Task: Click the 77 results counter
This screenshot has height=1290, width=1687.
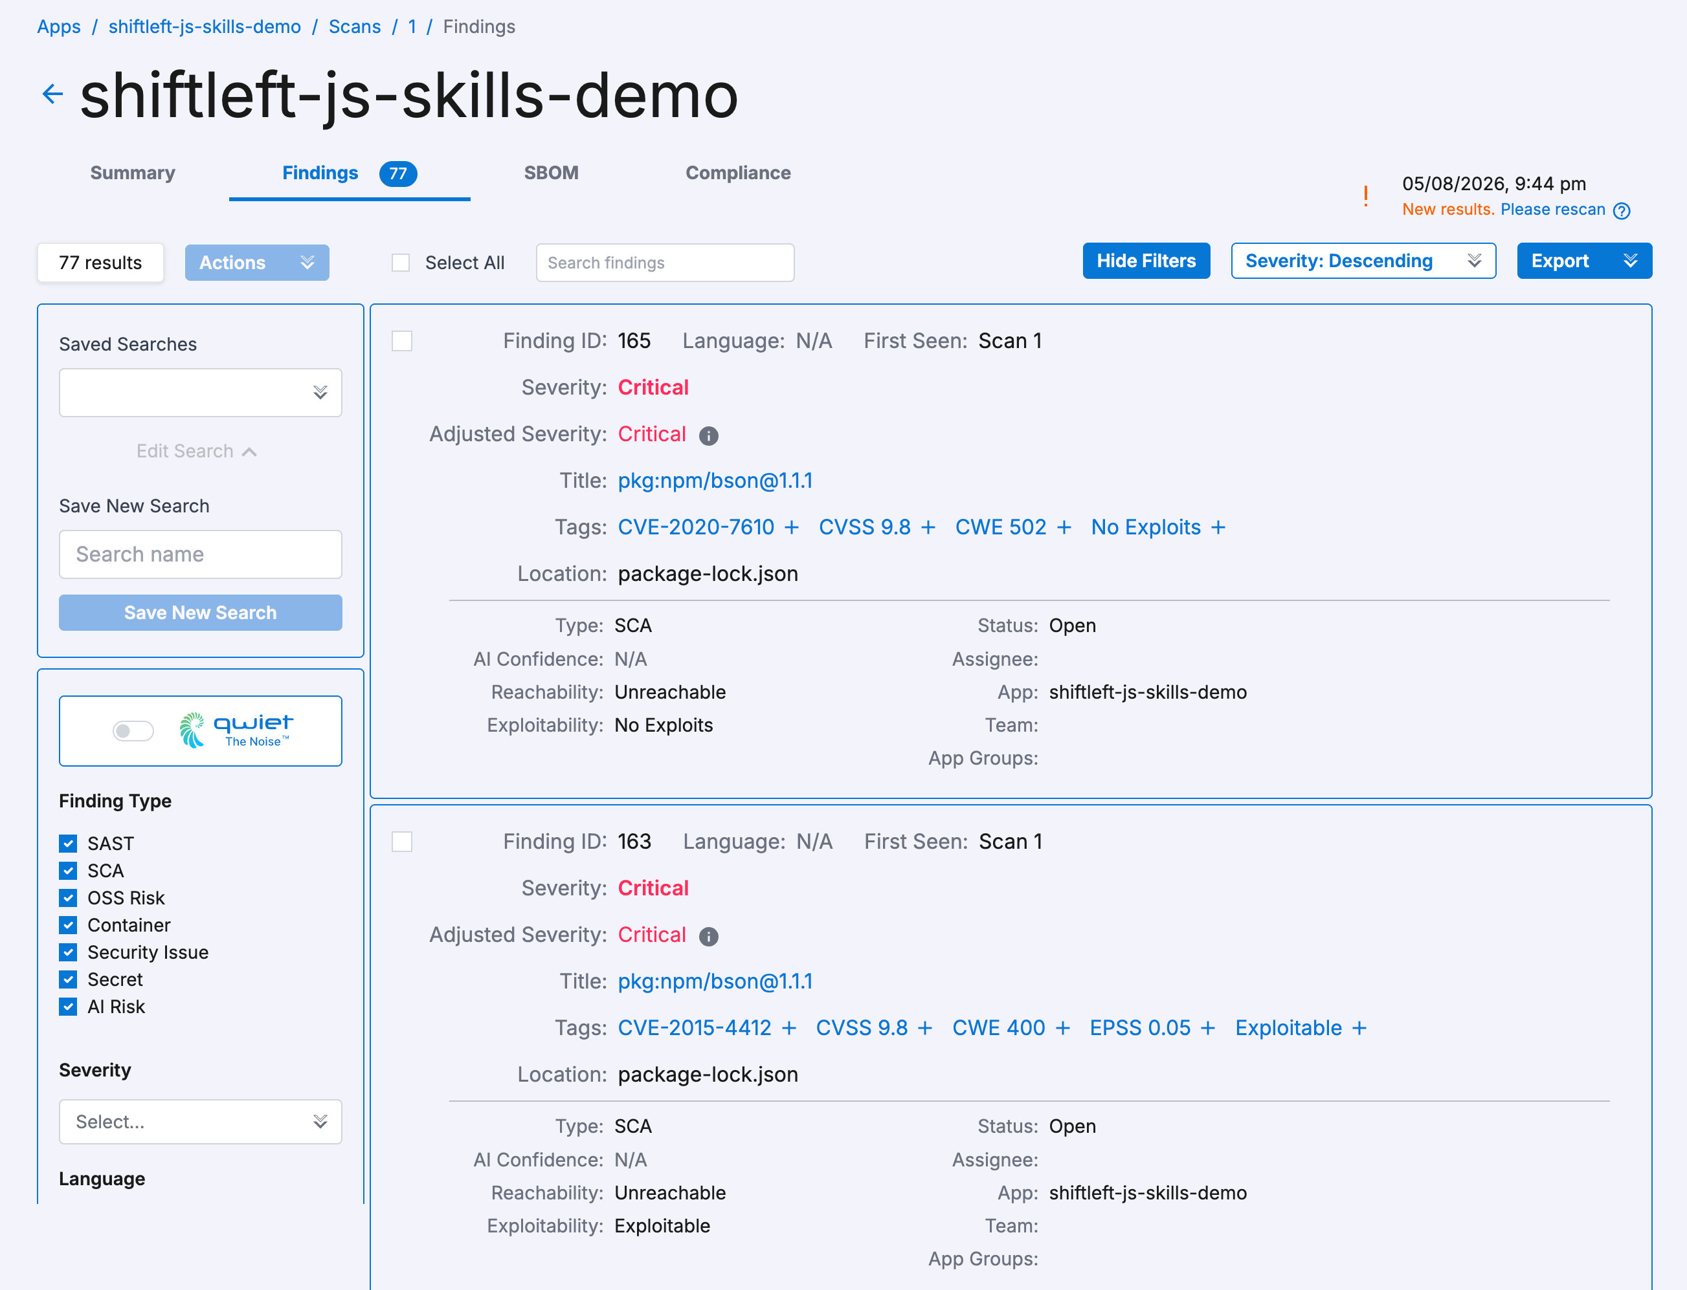Action: pos(100,263)
